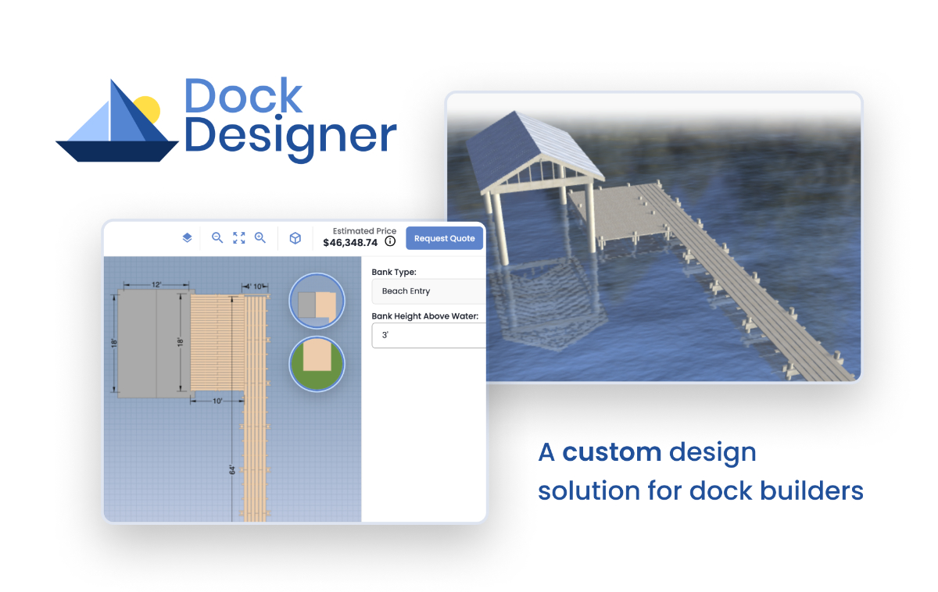Click the fit-to-screen expand icon
The height and width of the screenshot is (592, 938).
click(239, 238)
